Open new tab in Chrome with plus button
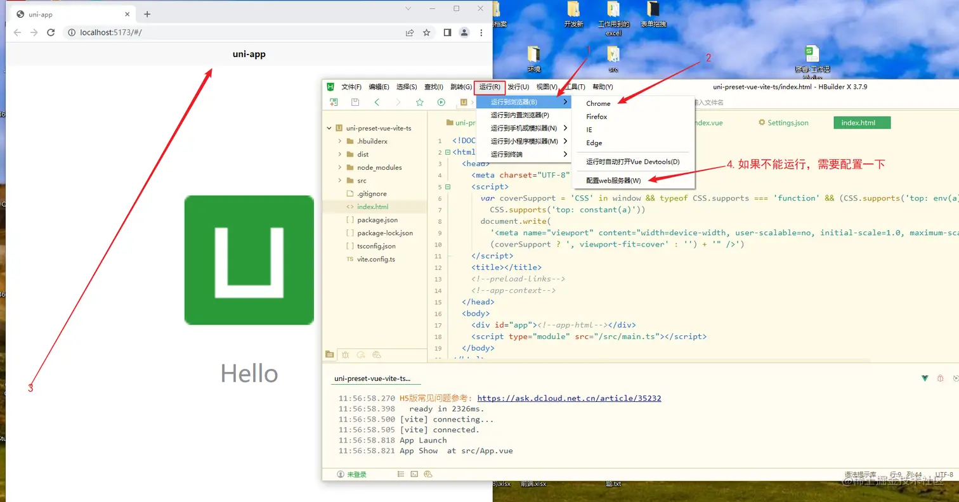 [x=147, y=14]
